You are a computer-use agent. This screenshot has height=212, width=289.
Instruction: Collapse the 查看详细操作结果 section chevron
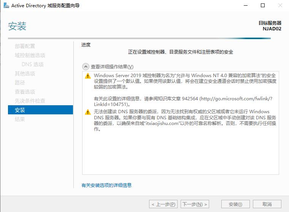tap(86, 66)
